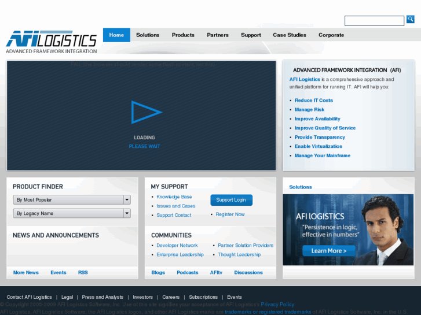Open the Improve Availability link
The image size is (421, 315).
click(x=317, y=118)
